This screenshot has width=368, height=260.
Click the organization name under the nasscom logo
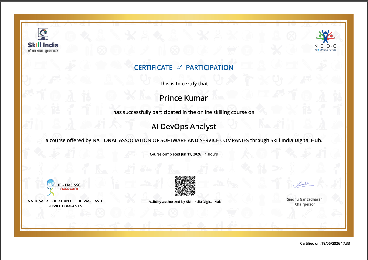point(65,203)
